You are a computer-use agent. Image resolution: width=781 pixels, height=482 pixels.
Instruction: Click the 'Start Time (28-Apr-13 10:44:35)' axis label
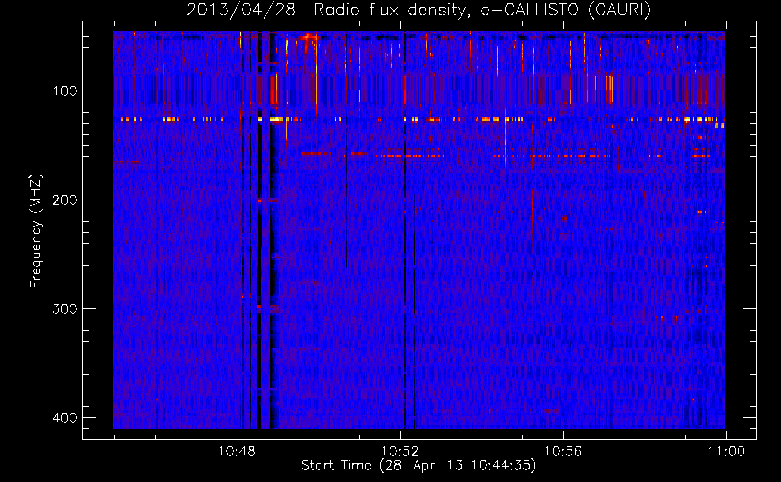[x=418, y=466]
